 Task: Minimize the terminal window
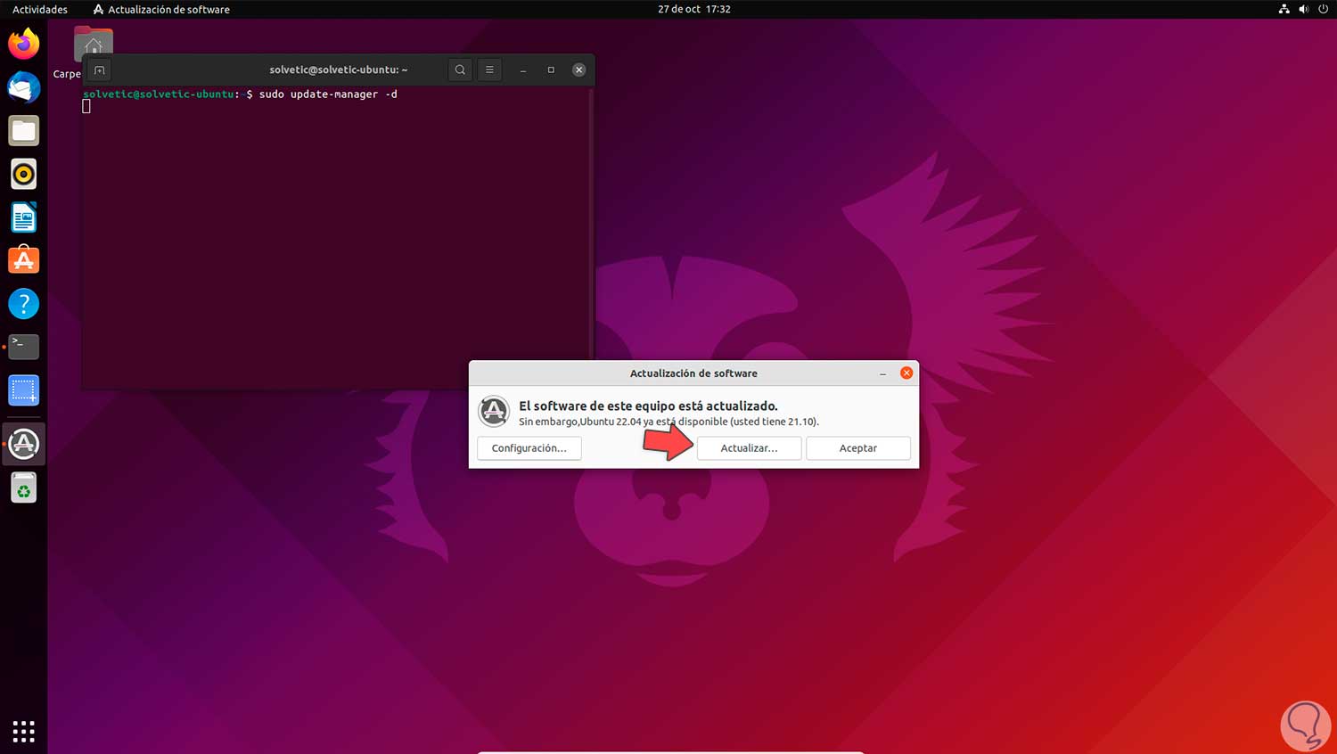click(523, 70)
